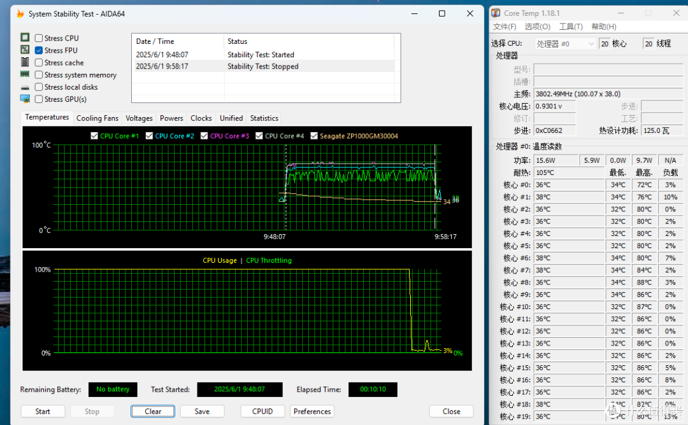The width and height of the screenshot is (688, 425).
Task: Click the 热设计功耗 field showing 125.0 瓦
Action: [662, 130]
